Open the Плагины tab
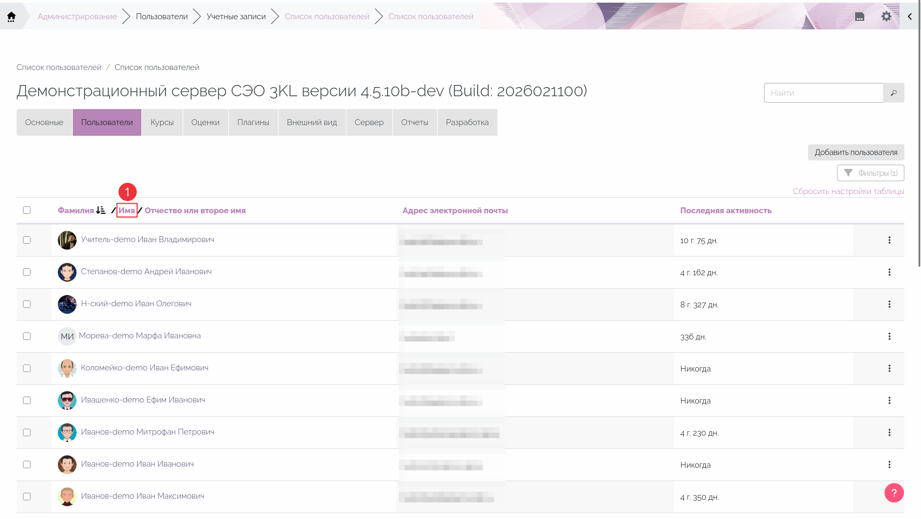Image resolution: width=921 pixels, height=519 pixels. pyautogui.click(x=253, y=122)
